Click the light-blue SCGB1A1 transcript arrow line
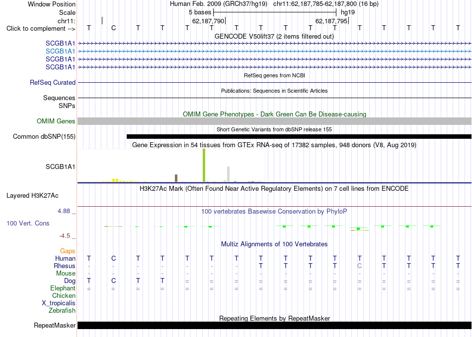Viewport: 472px width, 337px height. 274,52
